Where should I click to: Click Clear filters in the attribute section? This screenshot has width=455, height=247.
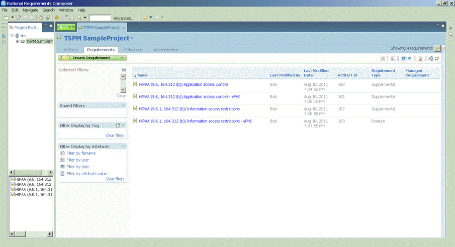pos(115,179)
